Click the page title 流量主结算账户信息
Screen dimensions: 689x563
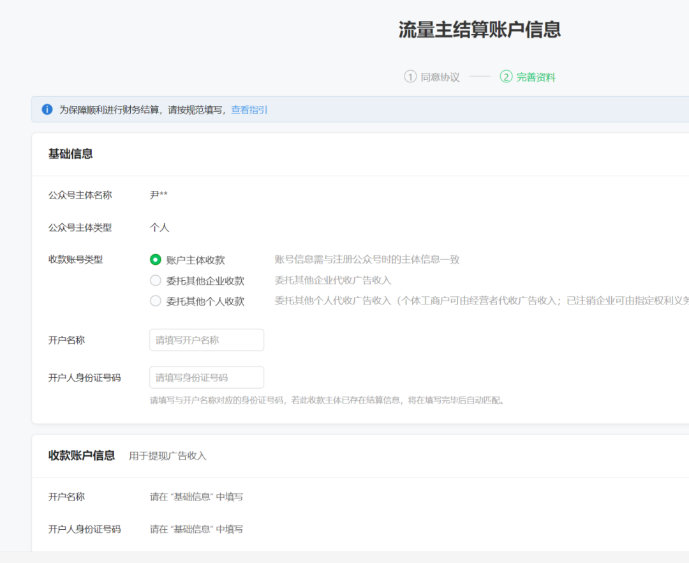pos(479,29)
